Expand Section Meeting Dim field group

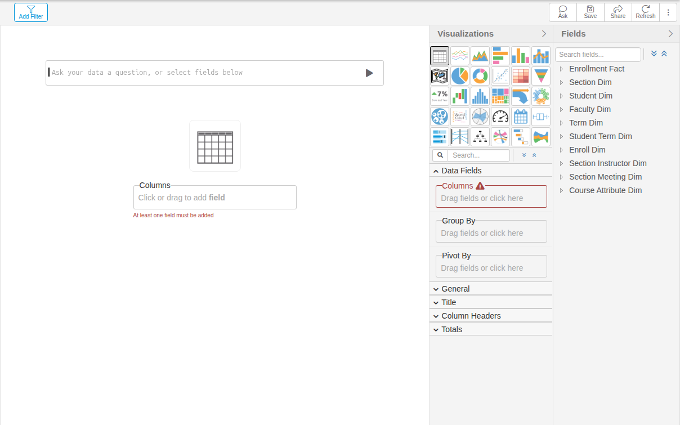tap(561, 177)
